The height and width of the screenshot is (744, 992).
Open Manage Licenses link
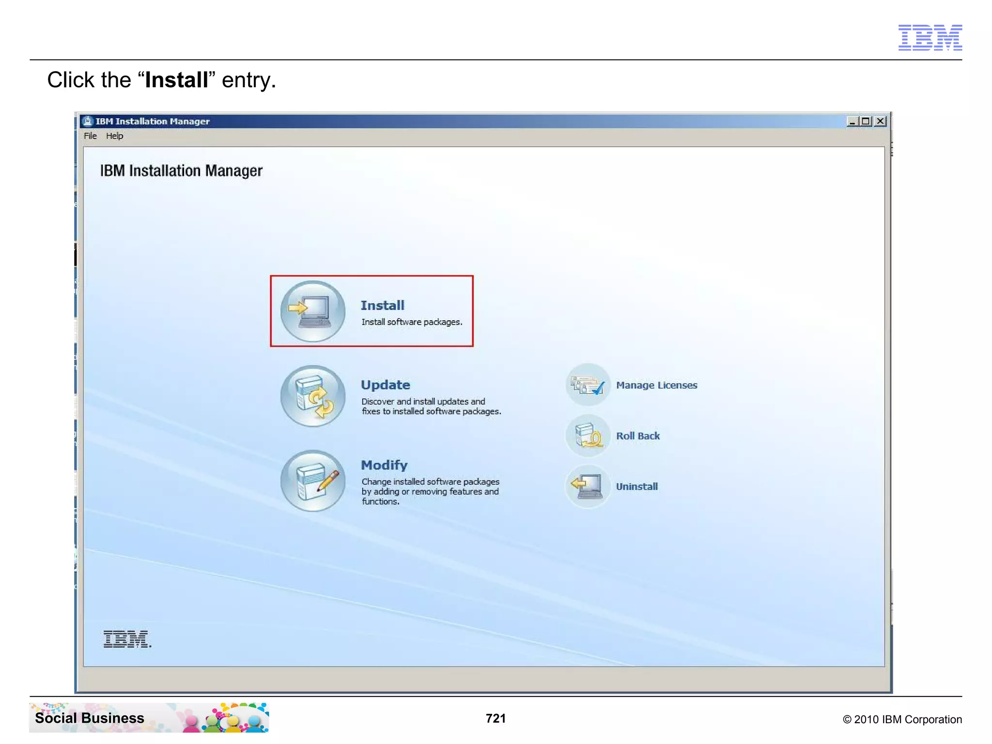click(x=656, y=385)
